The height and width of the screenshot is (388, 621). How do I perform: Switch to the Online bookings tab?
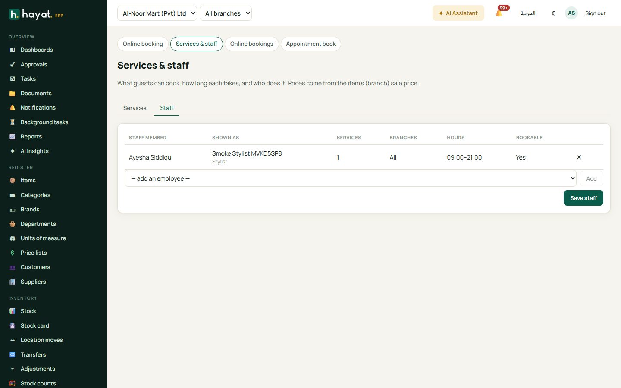coord(252,44)
